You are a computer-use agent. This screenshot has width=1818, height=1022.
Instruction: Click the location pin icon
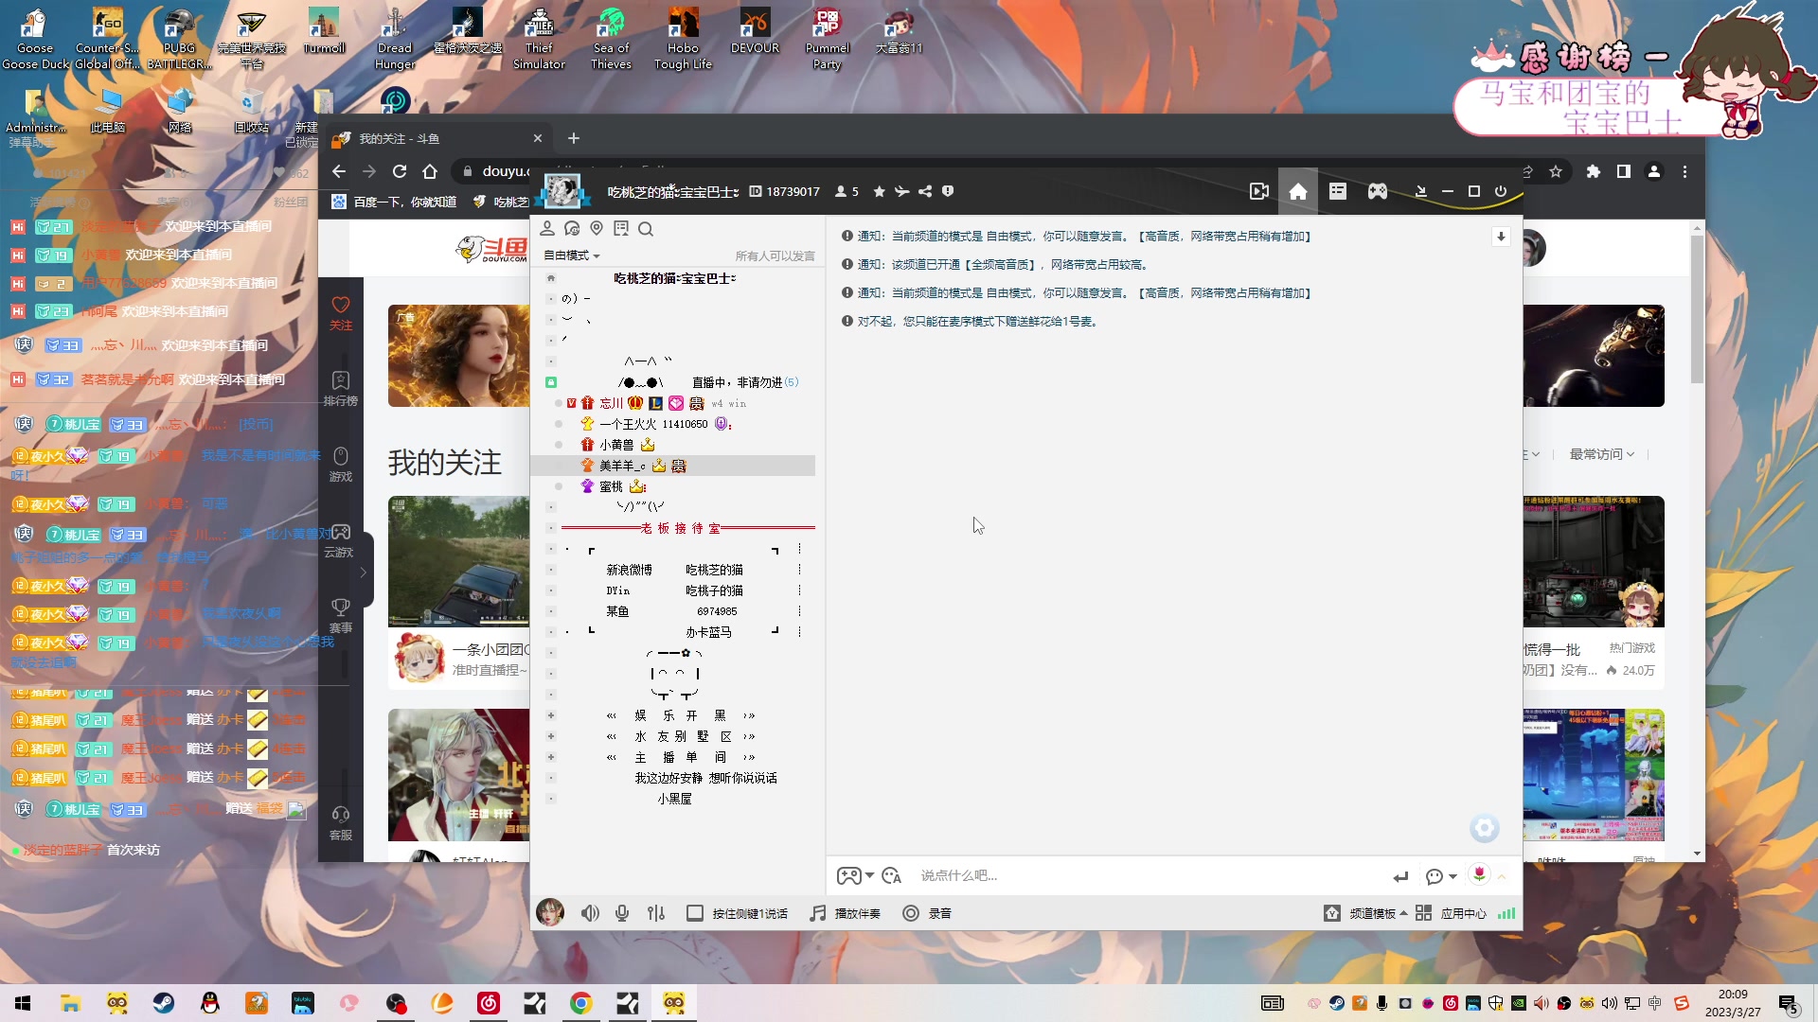tap(597, 228)
